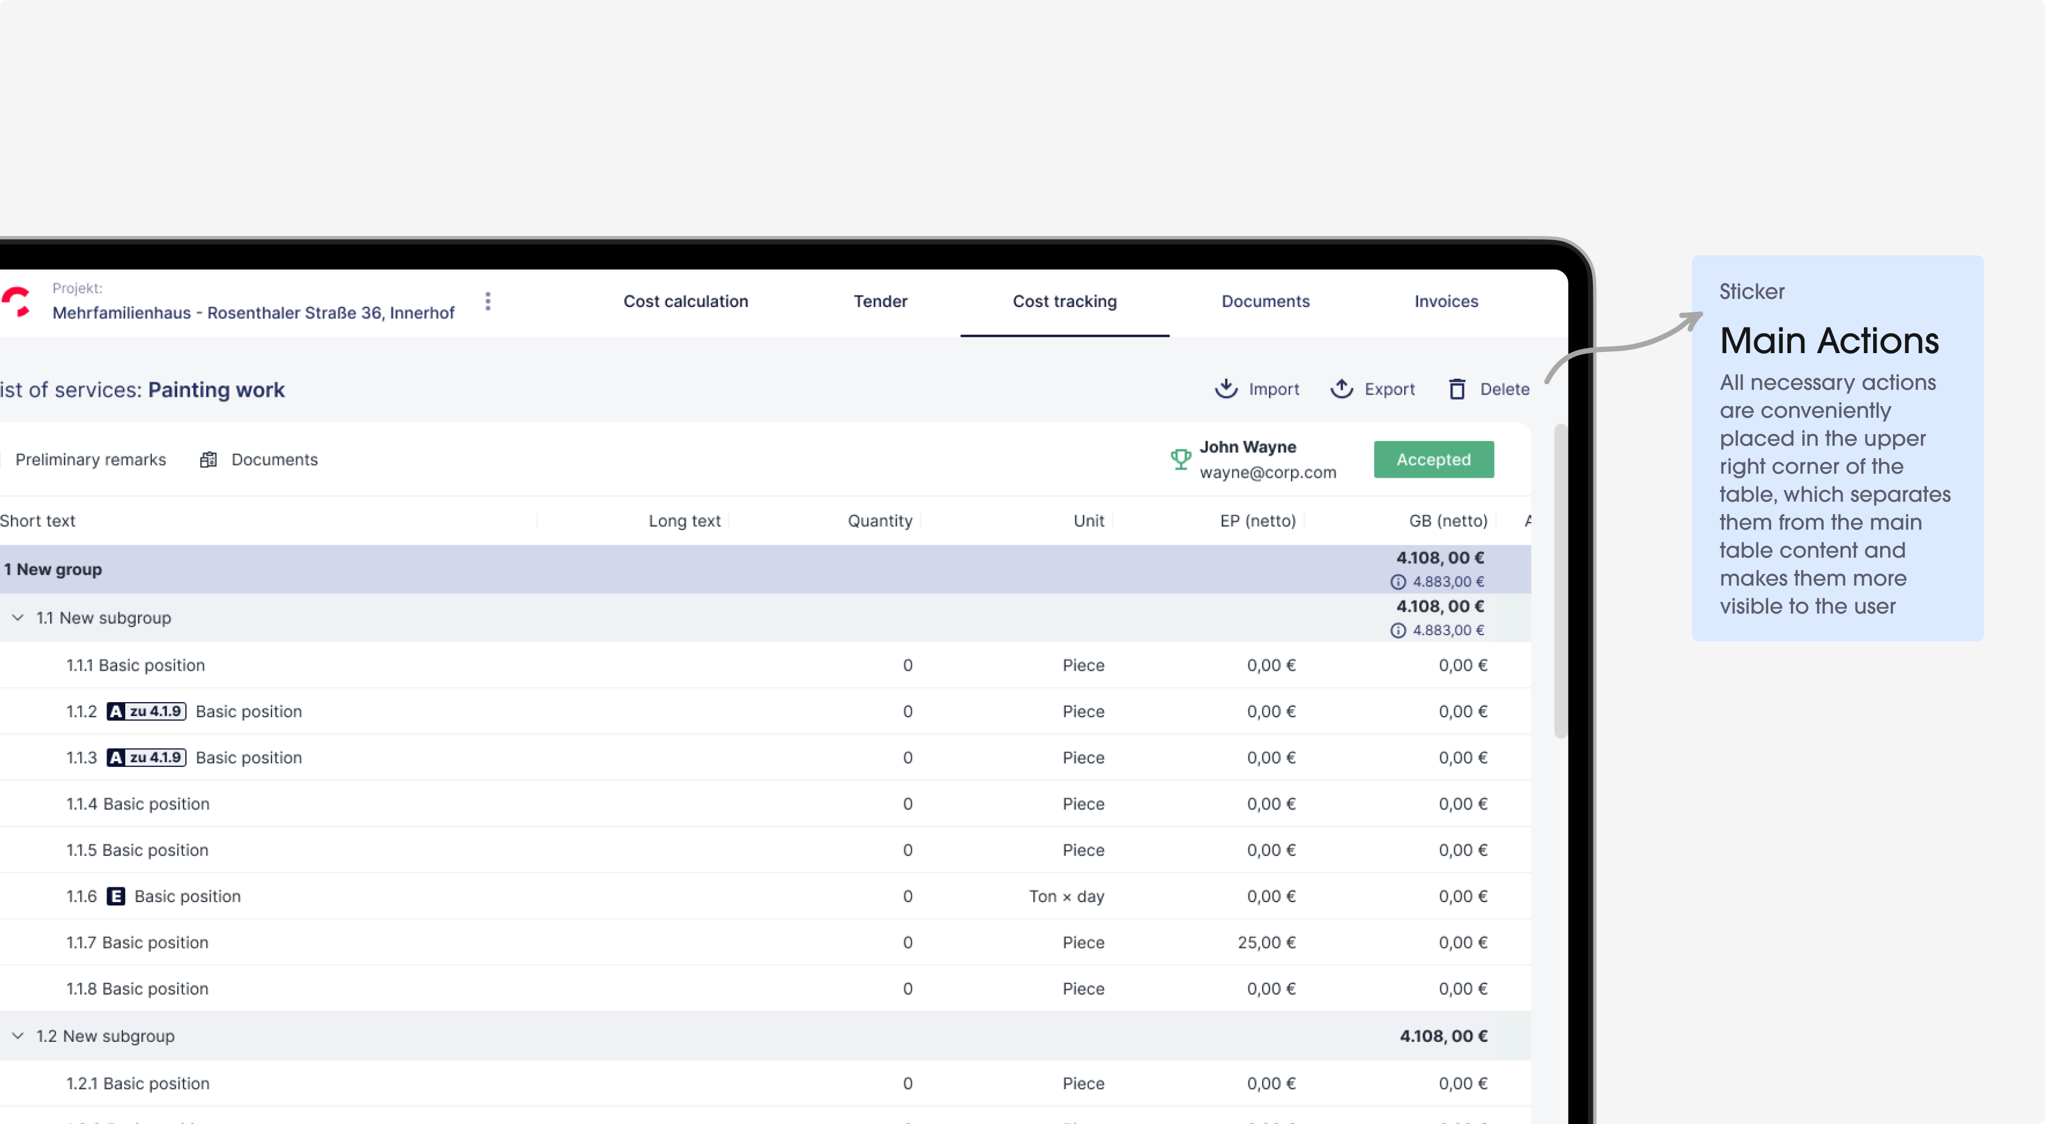The height and width of the screenshot is (1124, 2045).
Task: Select the 1.2 New subgroup row label
Action: [105, 1036]
